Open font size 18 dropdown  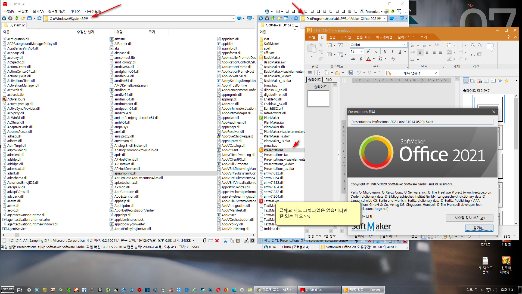click(361, 51)
